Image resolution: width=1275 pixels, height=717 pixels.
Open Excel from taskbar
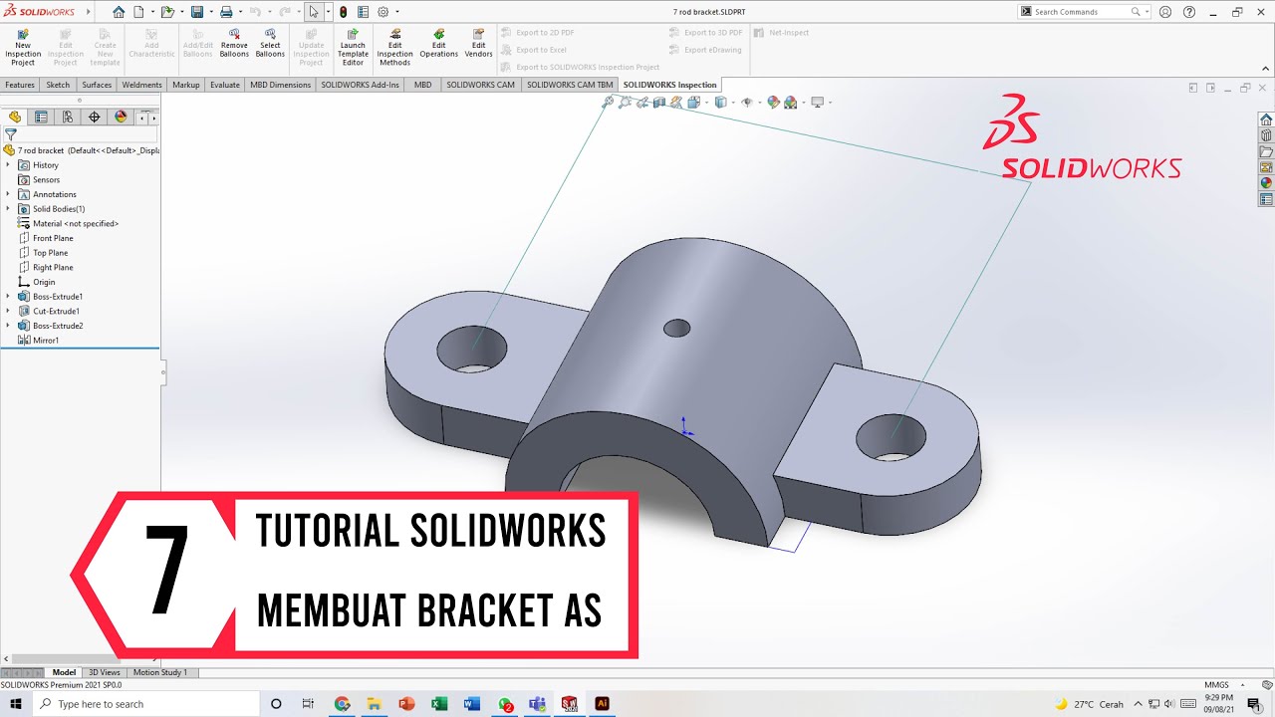click(x=439, y=704)
